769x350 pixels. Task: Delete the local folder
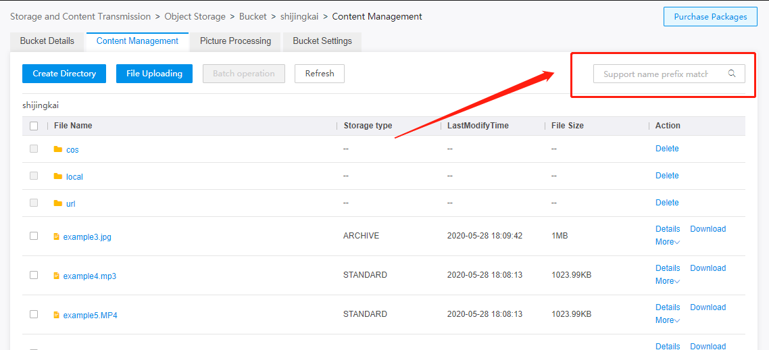[x=667, y=176]
